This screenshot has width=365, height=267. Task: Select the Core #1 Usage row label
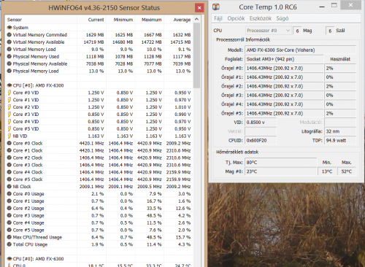tap(28, 201)
